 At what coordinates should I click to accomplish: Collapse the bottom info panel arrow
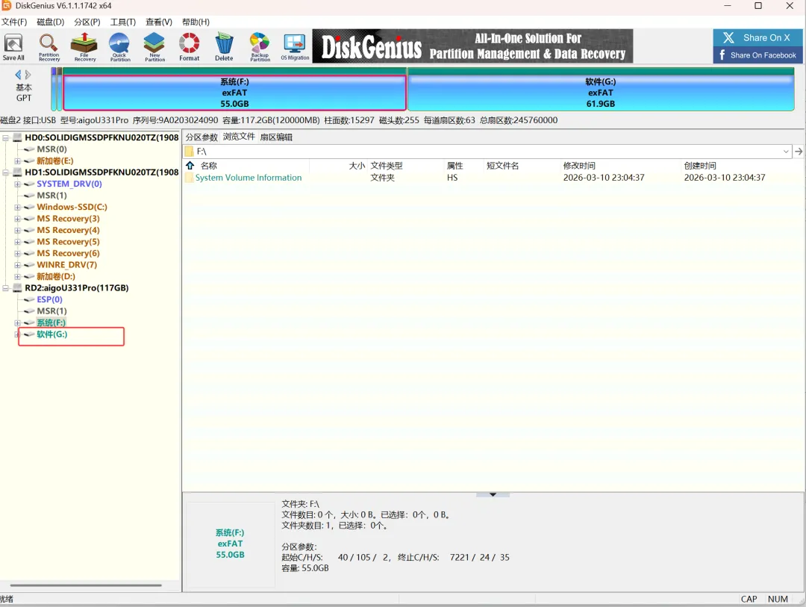(x=493, y=494)
